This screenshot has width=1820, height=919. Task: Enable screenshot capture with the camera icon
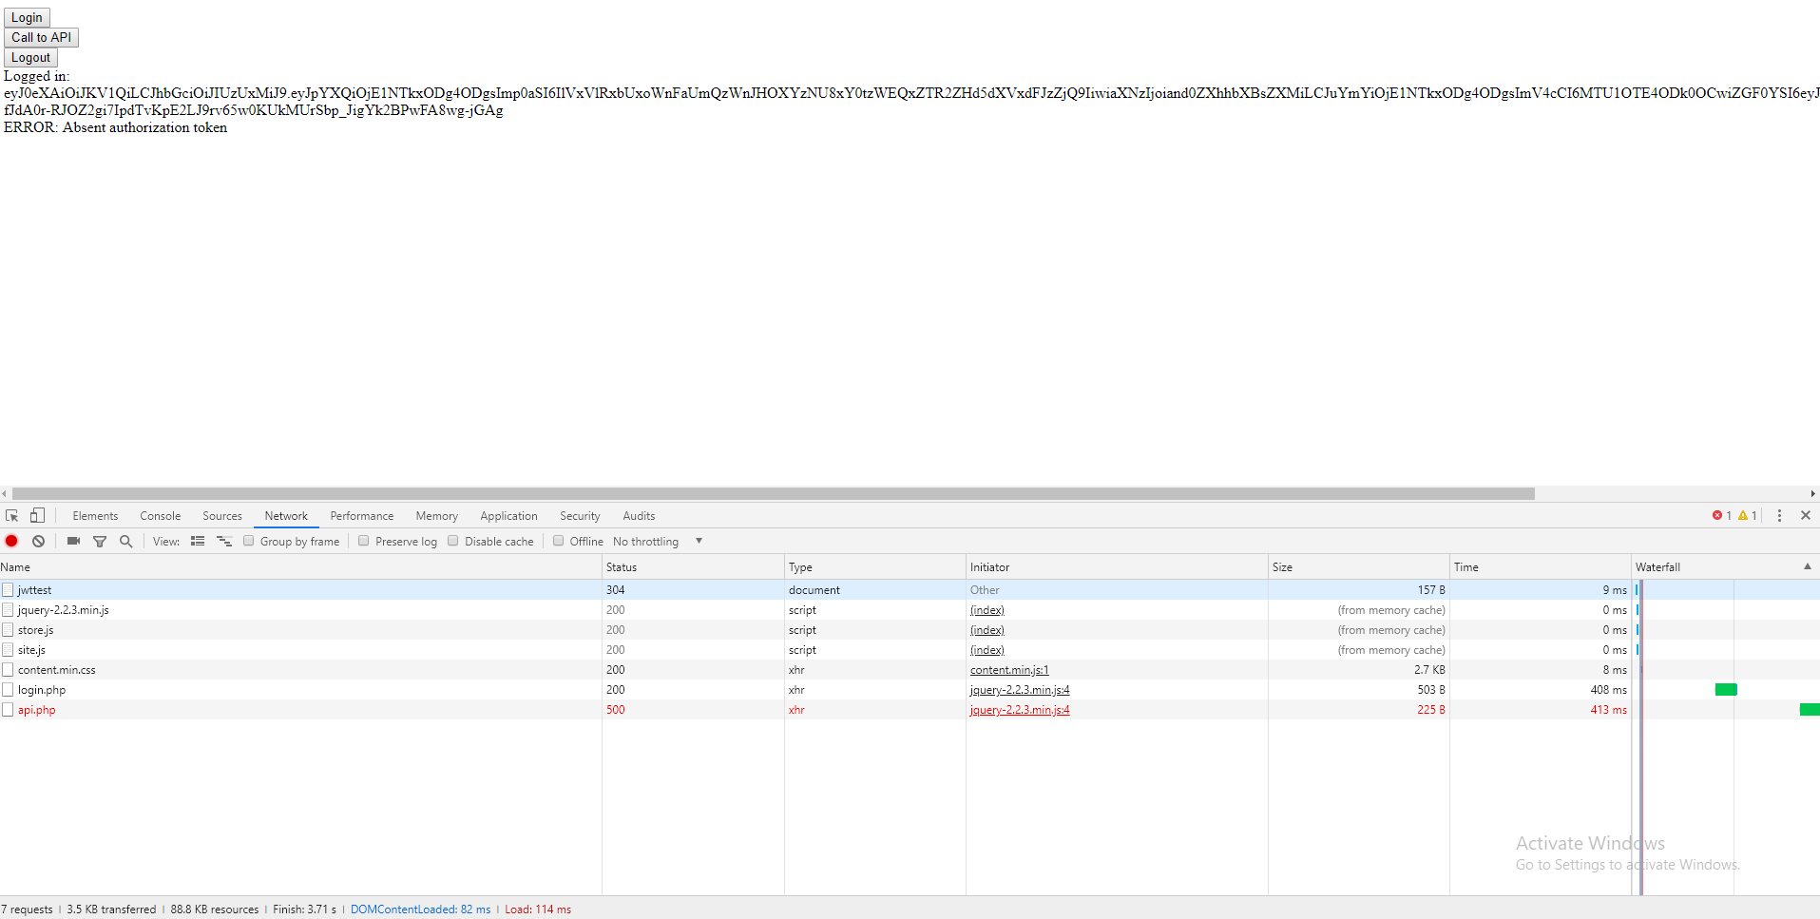(73, 541)
